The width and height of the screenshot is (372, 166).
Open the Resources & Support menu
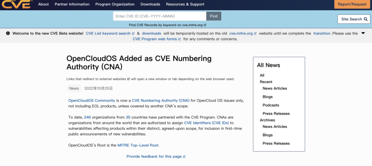[185, 4]
